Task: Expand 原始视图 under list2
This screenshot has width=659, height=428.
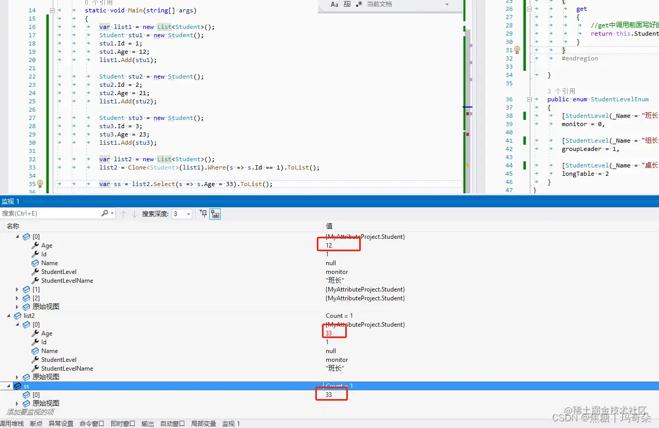Action: pos(18,377)
